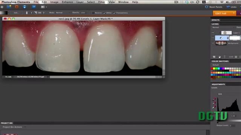Image resolution: width=241 pixels, height=135 pixels.
Task: Pick the black point eyedropper in Levels
Action: pyautogui.click(x=214, y=99)
